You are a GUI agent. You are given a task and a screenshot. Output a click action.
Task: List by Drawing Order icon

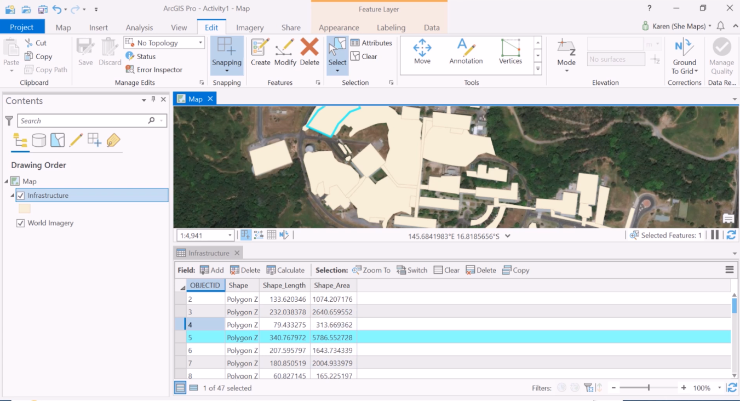(x=20, y=140)
